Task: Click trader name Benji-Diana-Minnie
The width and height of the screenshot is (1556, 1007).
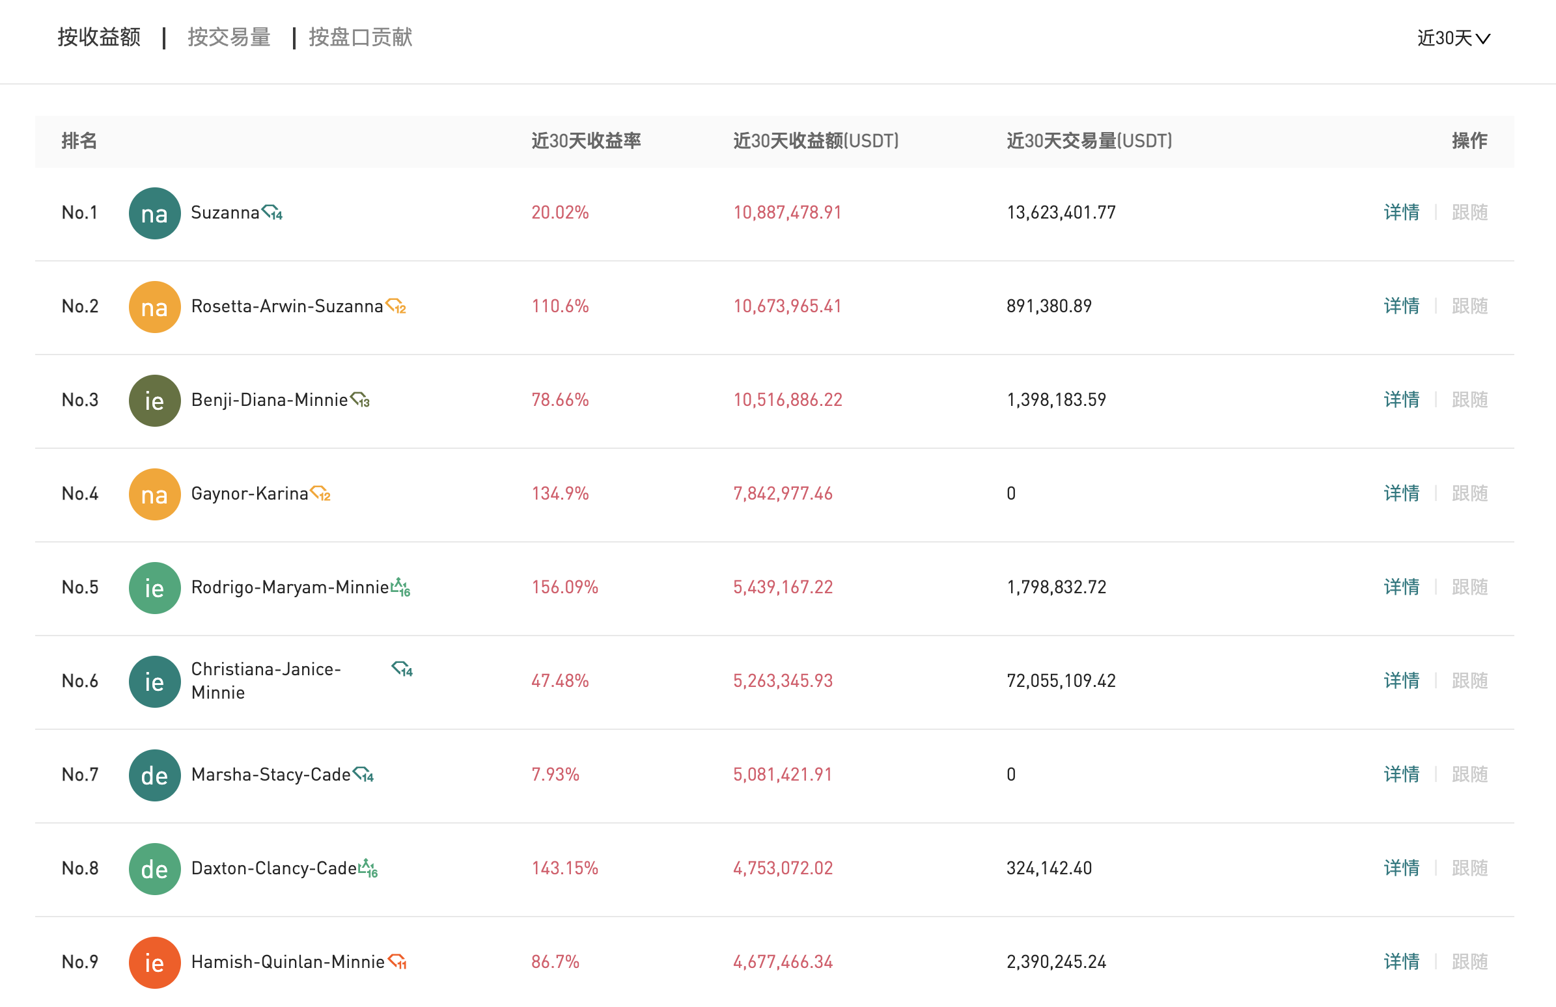Action: coord(270,399)
